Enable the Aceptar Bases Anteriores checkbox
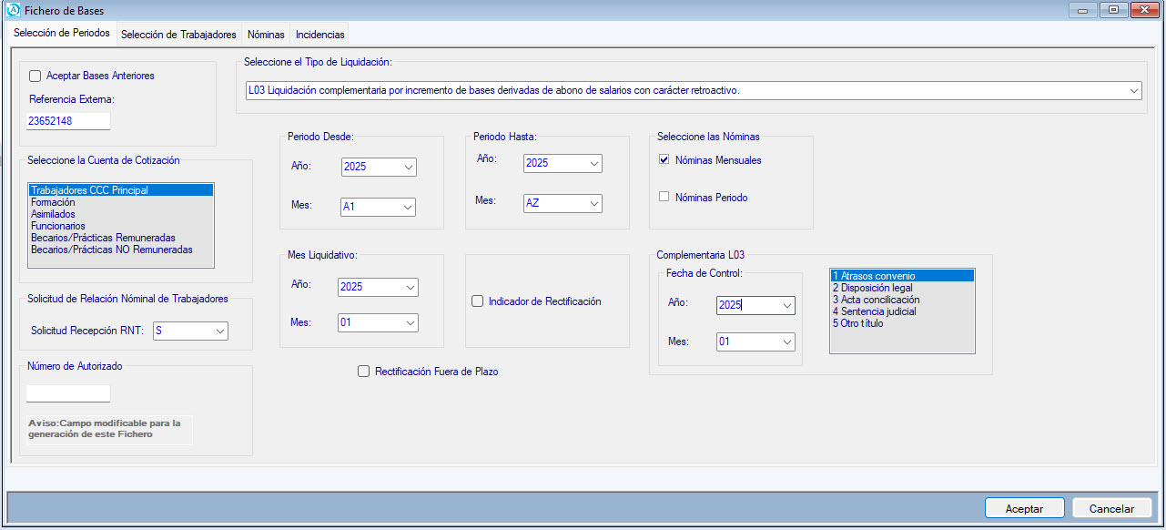Image resolution: width=1166 pixels, height=530 pixels. coord(35,76)
